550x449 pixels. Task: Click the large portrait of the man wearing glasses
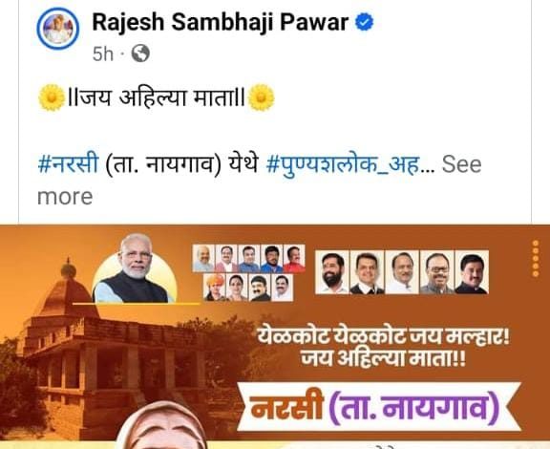pos(437,272)
